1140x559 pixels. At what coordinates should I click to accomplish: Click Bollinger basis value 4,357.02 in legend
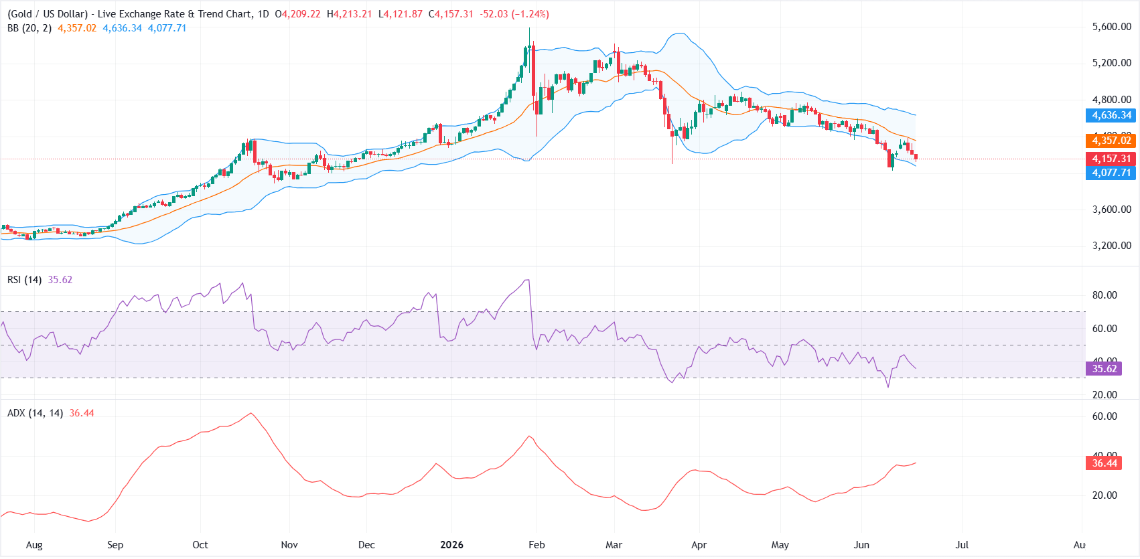(77, 28)
